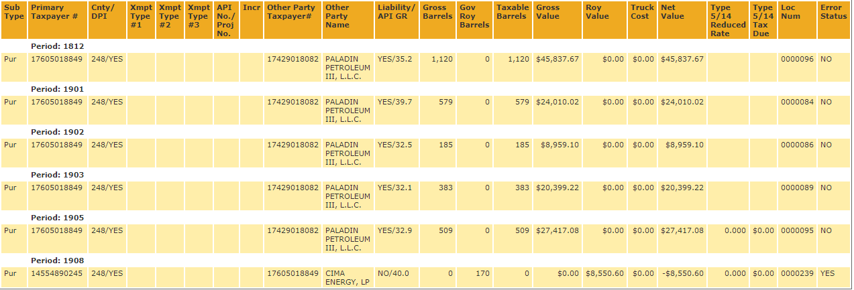Click Other Party Taxpayer# 17605018849 cell
The image size is (854, 290).
pos(292,273)
